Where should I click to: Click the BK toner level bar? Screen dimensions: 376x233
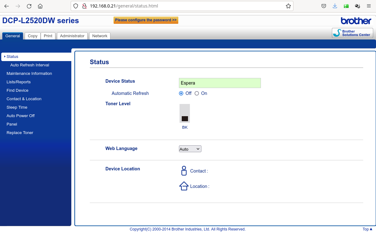coord(185,113)
